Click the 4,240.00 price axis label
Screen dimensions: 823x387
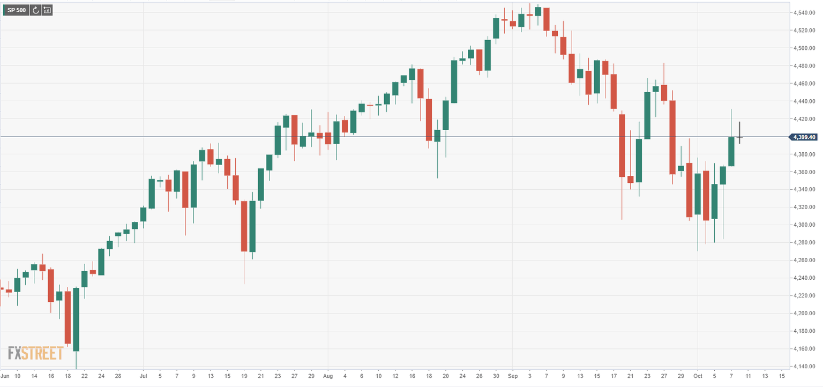click(804, 278)
